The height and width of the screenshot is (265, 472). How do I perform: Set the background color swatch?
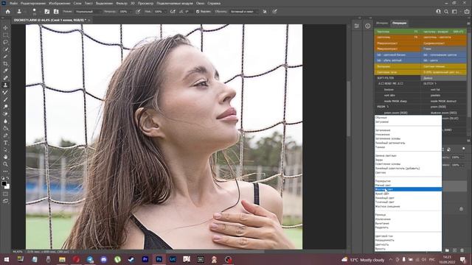(x=7, y=187)
